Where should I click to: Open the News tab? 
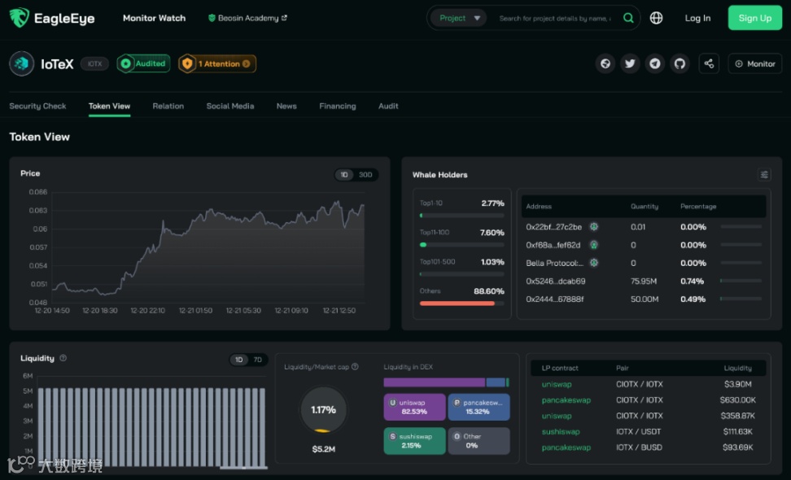[x=286, y=106]
